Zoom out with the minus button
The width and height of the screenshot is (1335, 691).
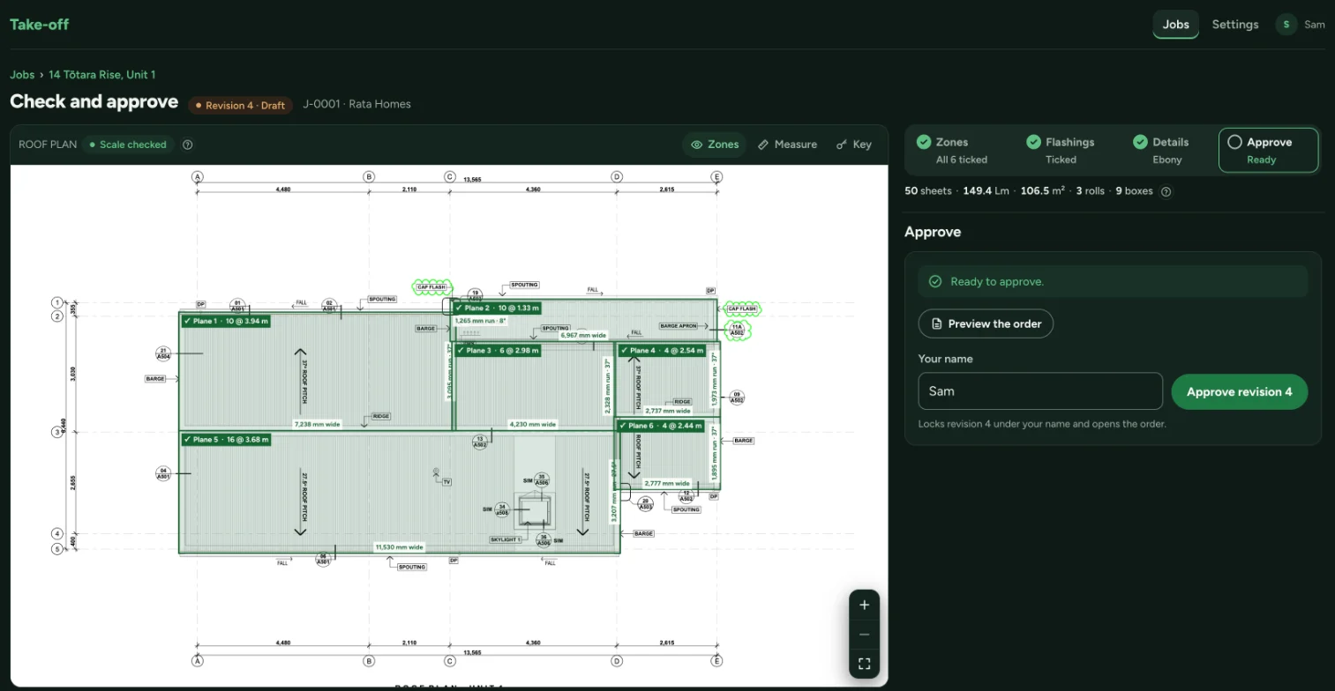pyautogui.click(x=864, y=635)
